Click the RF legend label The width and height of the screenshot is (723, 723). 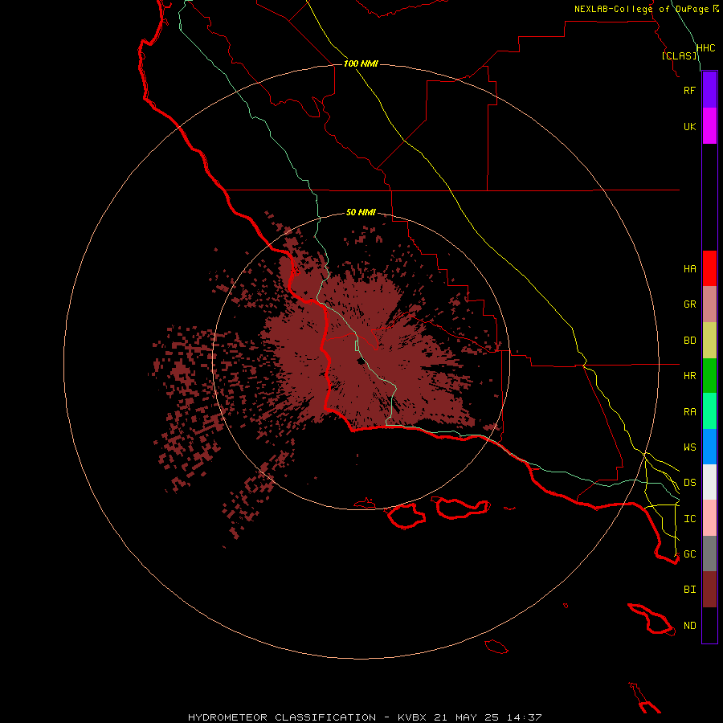coord(689,90)
